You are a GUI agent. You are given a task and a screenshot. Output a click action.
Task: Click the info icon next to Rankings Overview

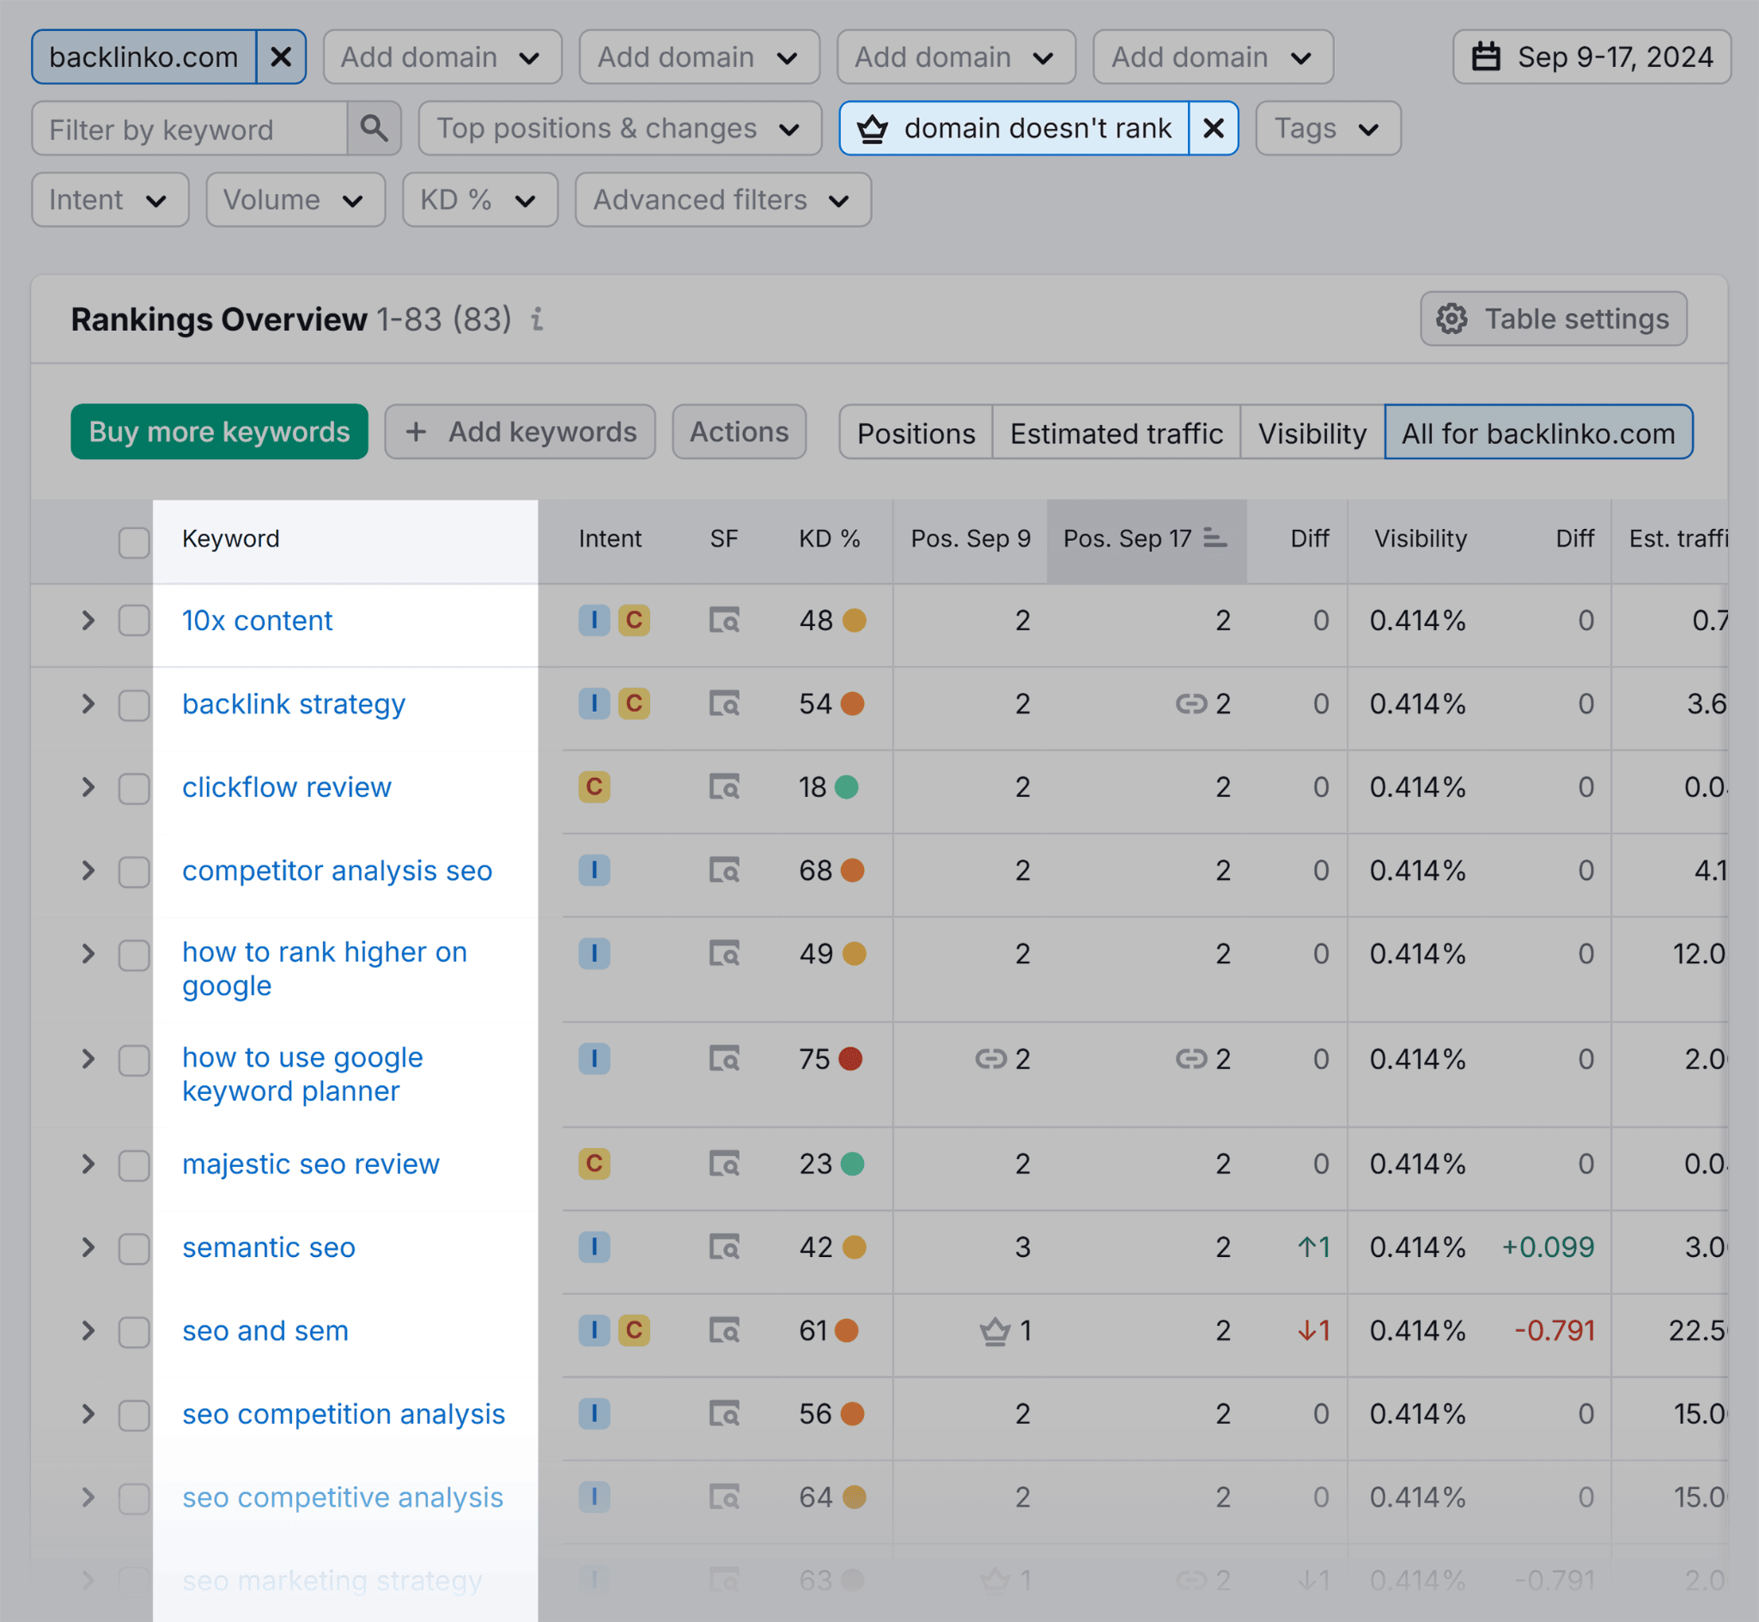538,320
